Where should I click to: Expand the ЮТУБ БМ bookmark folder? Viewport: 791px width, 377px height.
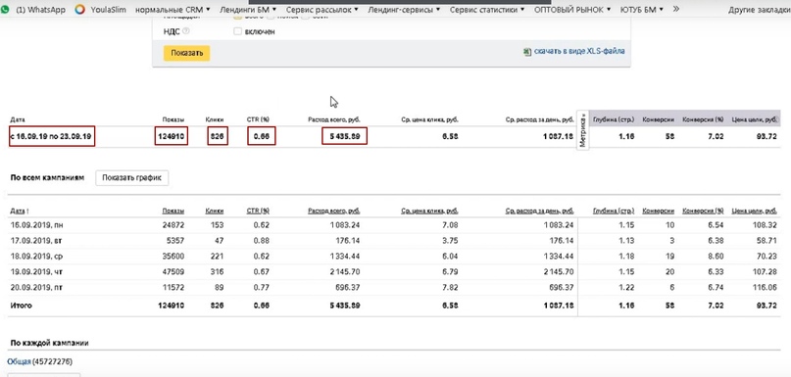coord(641,9)
